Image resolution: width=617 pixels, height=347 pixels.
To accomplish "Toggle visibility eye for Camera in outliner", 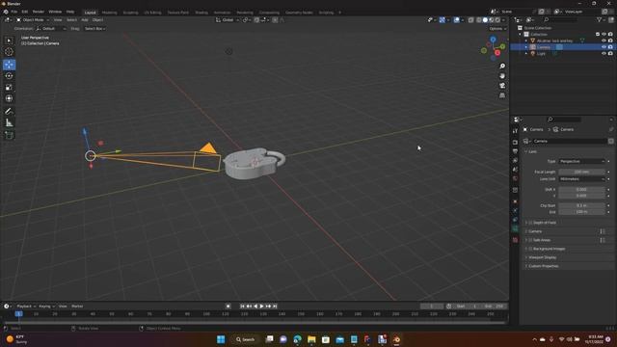I will [x=604, y=47].
